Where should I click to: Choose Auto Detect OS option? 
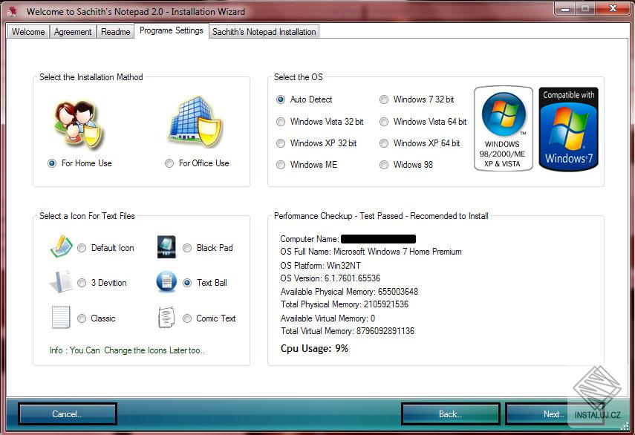[x=281, y=99]
